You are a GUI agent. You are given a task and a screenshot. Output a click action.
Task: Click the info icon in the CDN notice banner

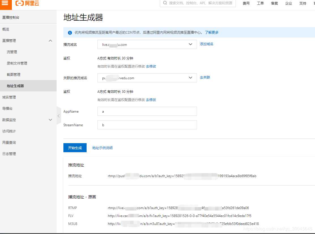pyautogui.click(x=69, y=33)
